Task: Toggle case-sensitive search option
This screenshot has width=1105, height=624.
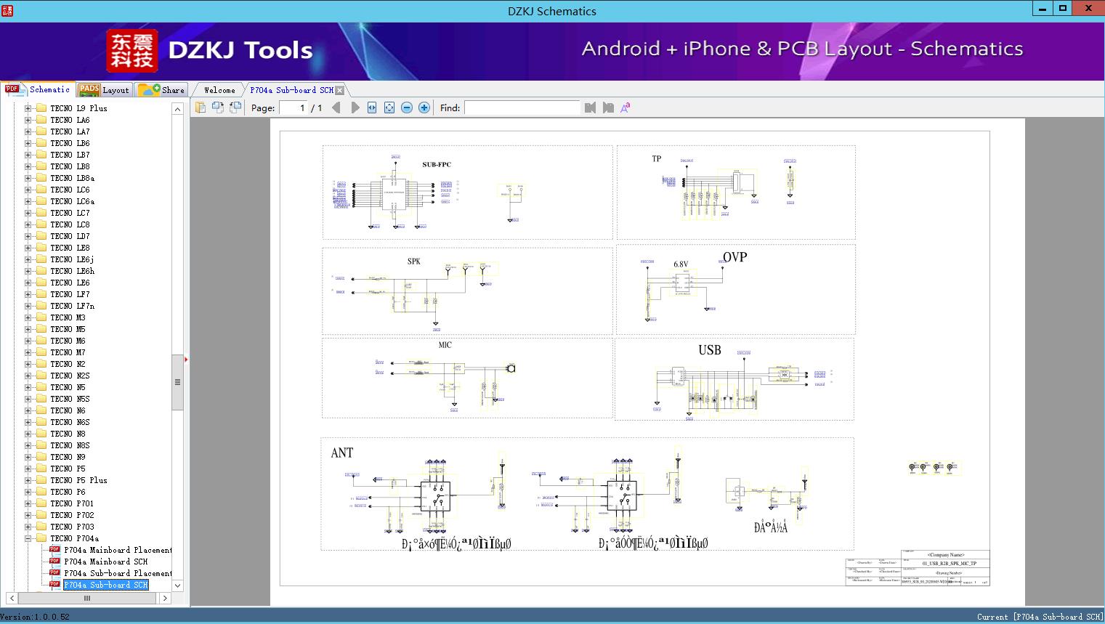Action: 625,108
